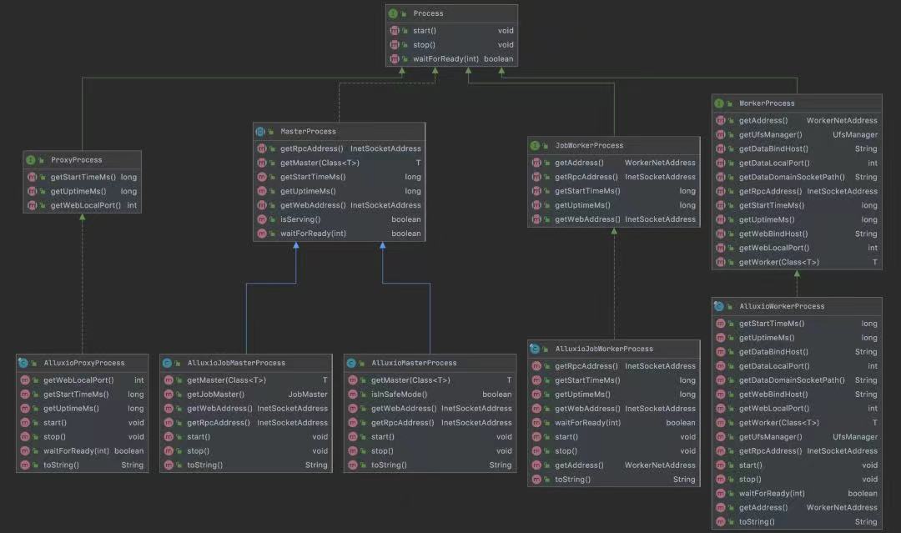Select the JobWorkerProcess node title

click(589, 145)
